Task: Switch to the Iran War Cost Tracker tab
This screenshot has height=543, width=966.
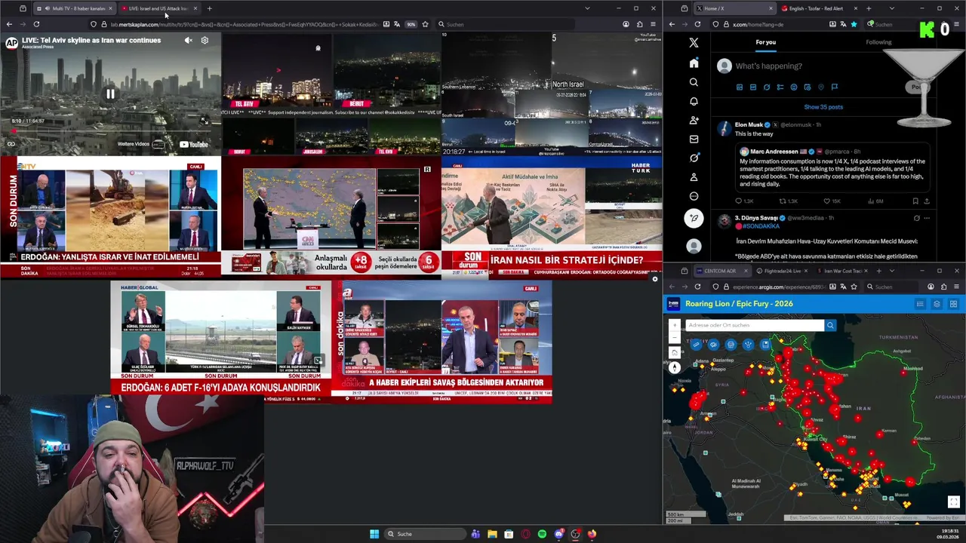Action: [838, 271]
